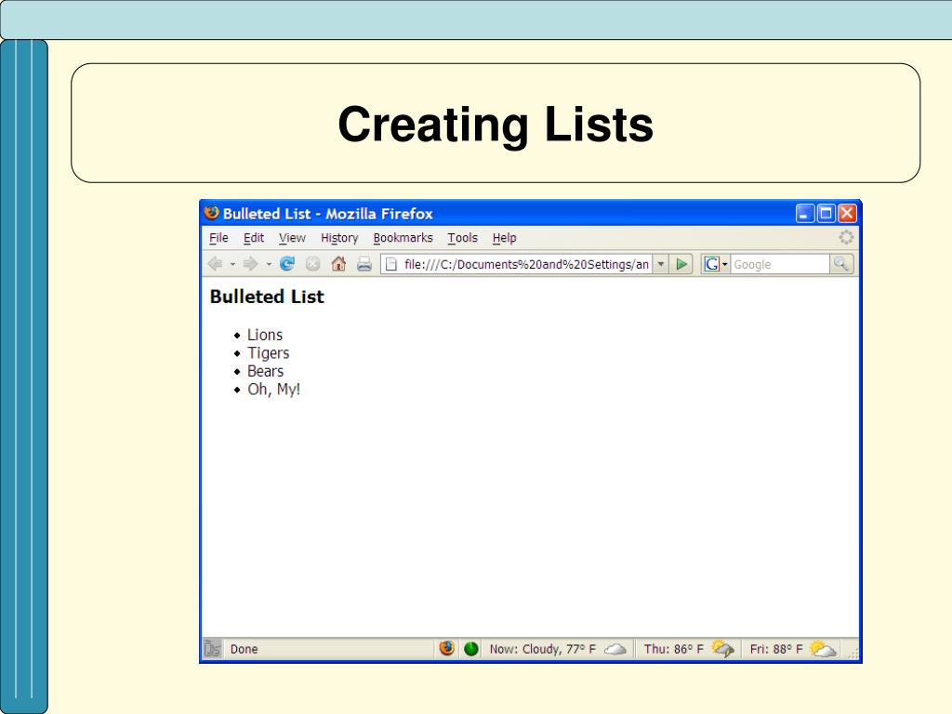Click the Stop loading icon
The height and width of the screenshot is (714, 952).
pos(312,264)
